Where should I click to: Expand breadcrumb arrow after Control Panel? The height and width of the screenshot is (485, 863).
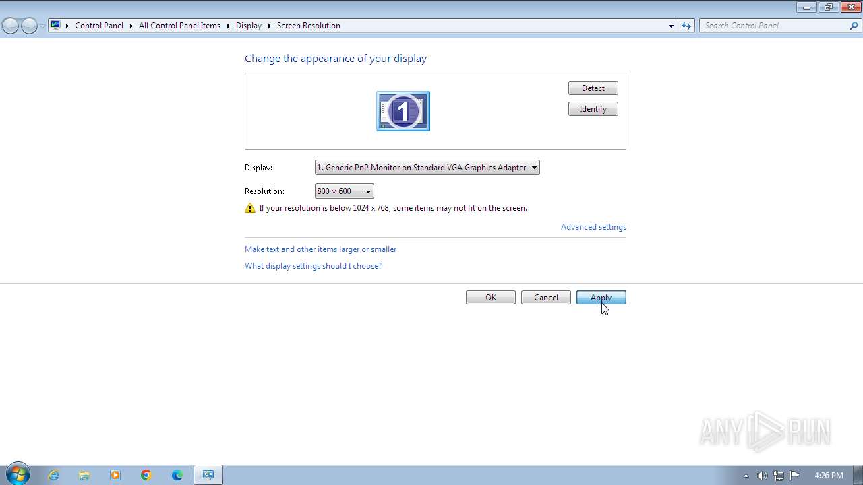(131, 26)
